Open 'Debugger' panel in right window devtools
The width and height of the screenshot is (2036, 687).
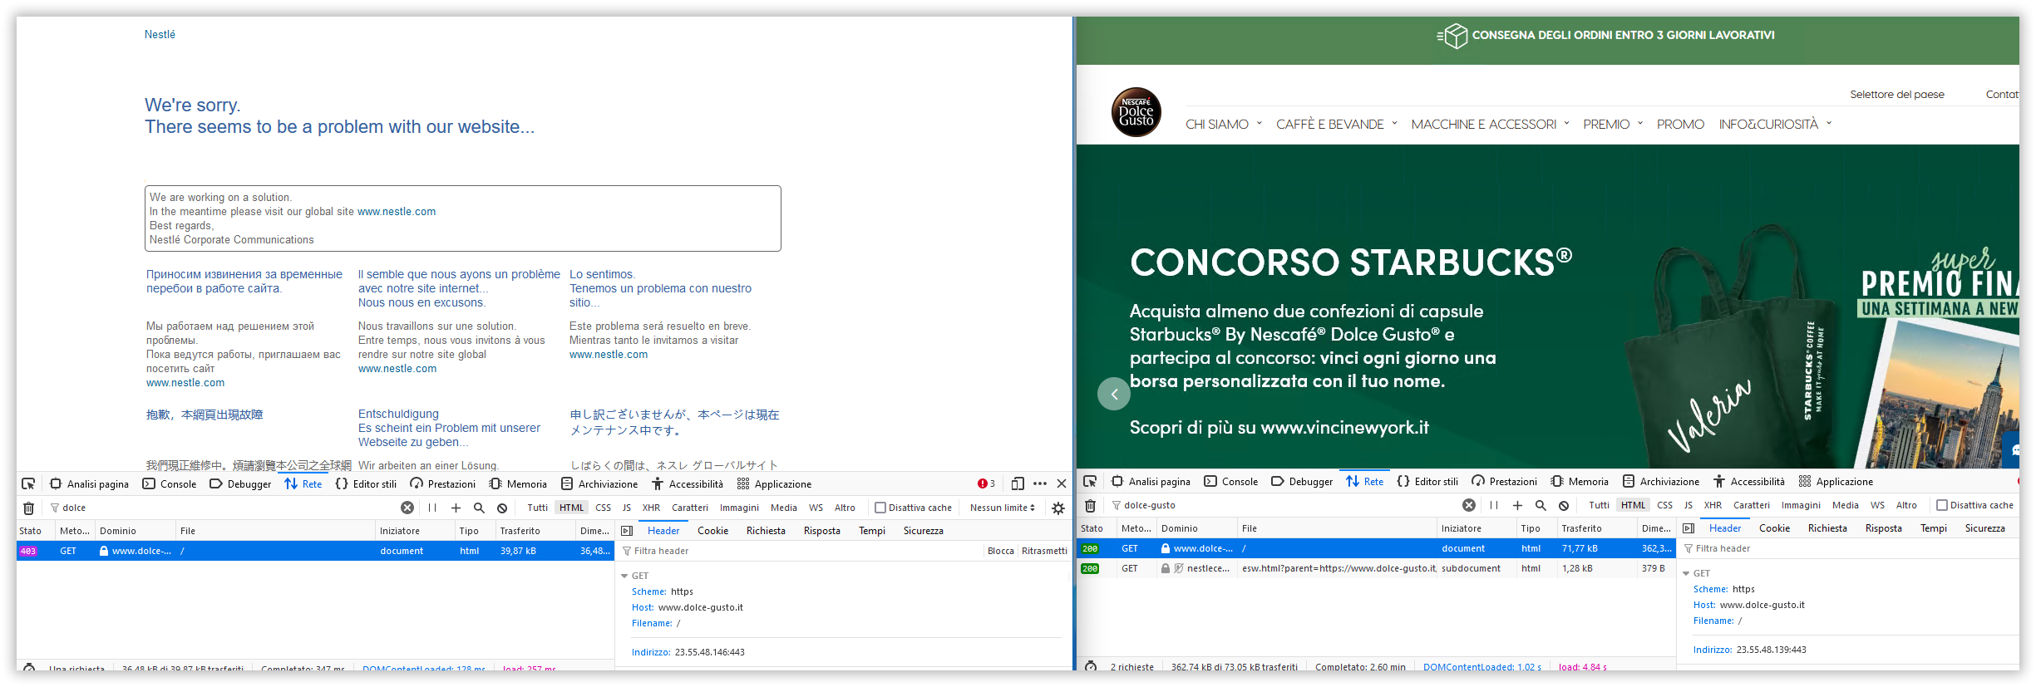point(1302,481)
